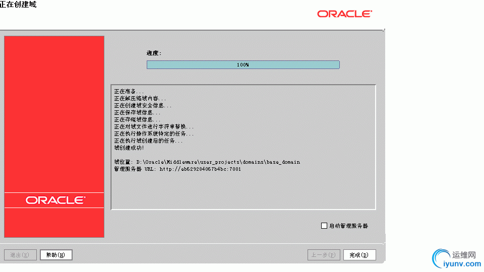
Task: Enable the 启动管理服务器 checkbox
Action: 324,226
